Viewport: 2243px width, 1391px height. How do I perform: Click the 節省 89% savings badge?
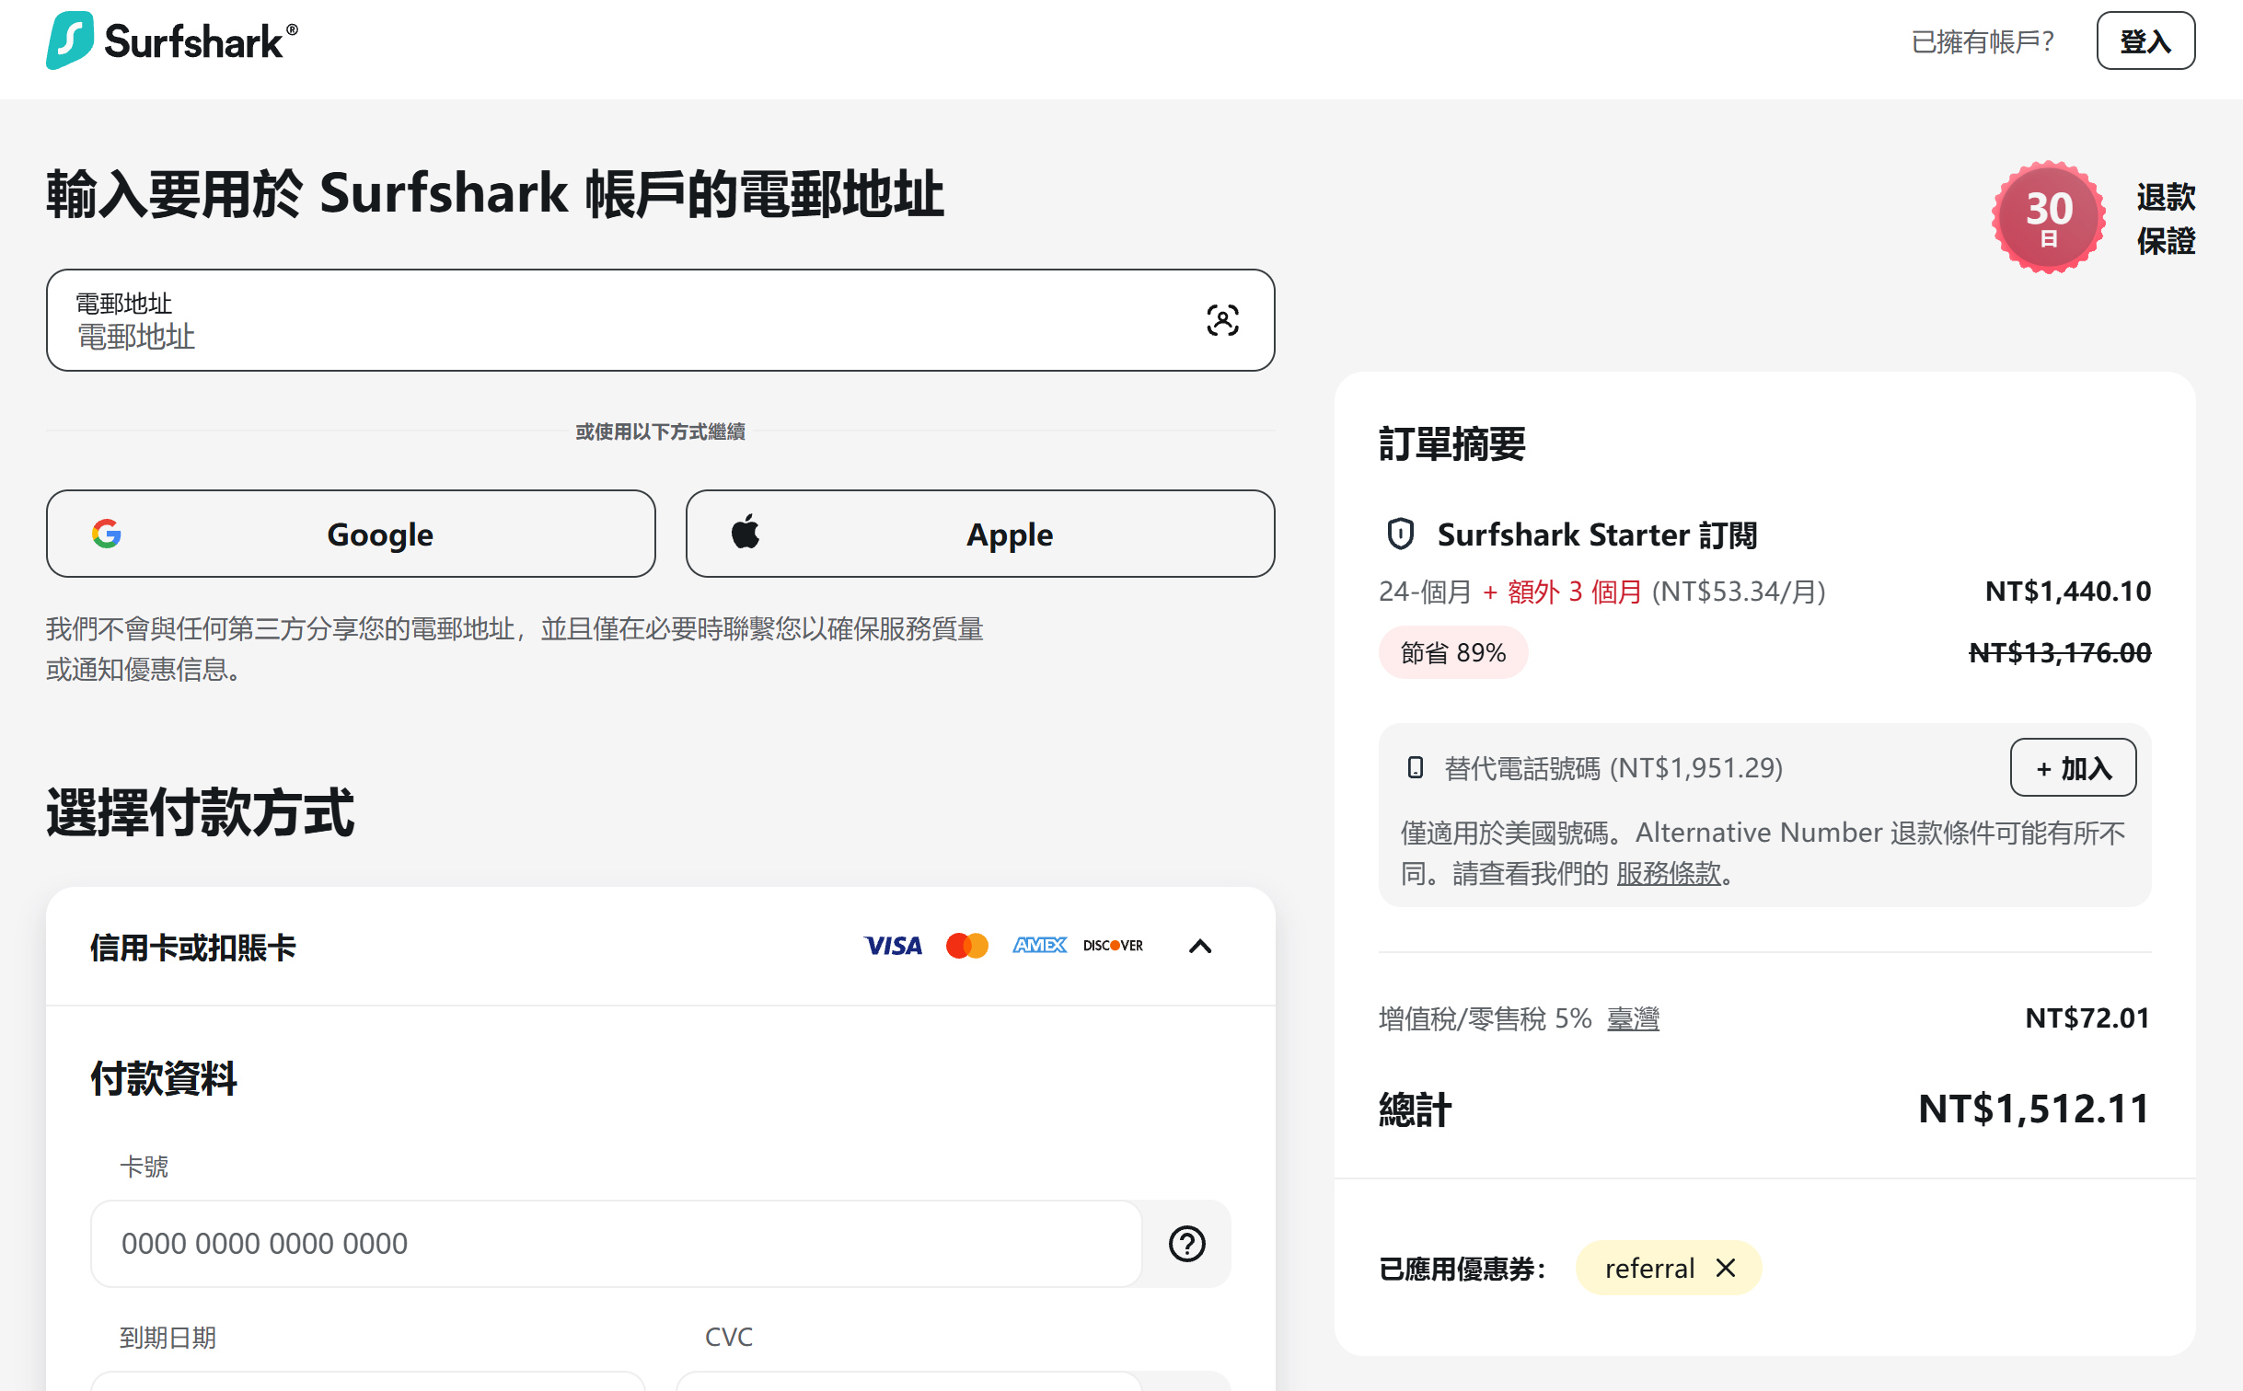click(x=1453, y=652)
